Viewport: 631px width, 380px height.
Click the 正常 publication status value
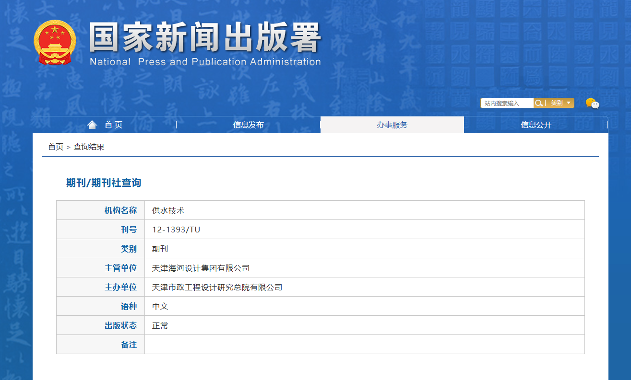[160, 325]
